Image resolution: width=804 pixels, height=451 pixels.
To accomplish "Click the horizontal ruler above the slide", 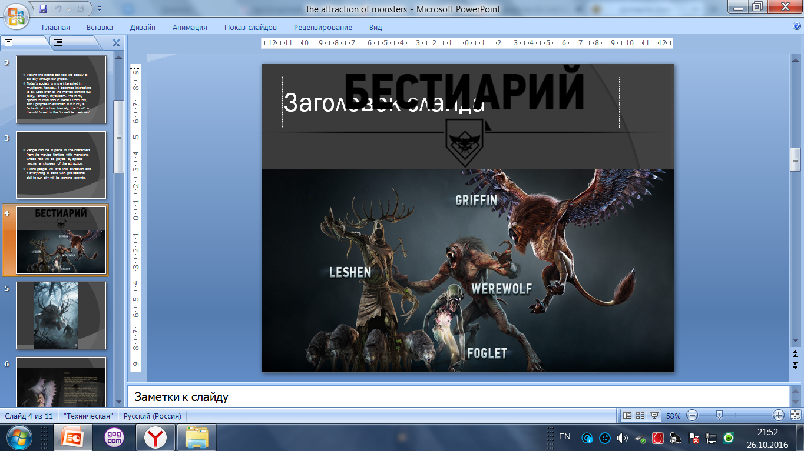I will click(467, 43).
